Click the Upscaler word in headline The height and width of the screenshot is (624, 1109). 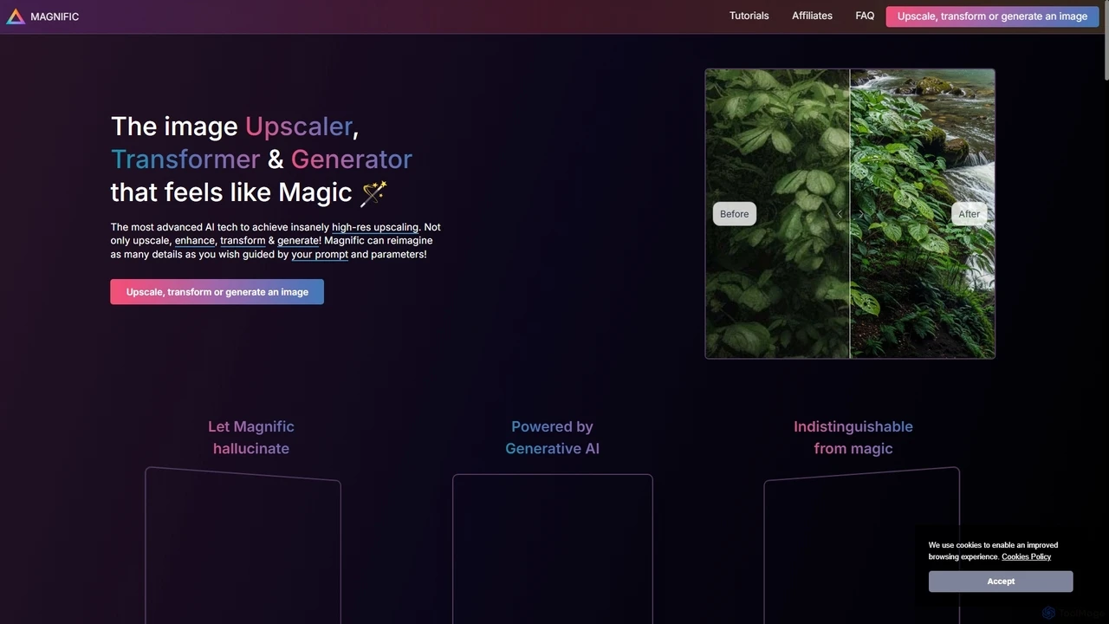[x=298, y=127]
